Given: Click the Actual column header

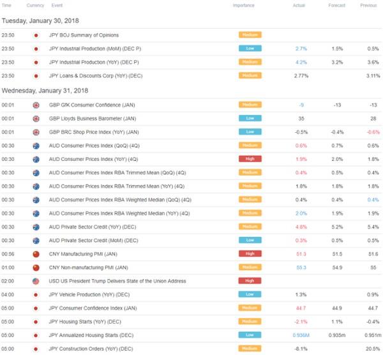Looking at the screenshot, I should click(x=299, y=5).
